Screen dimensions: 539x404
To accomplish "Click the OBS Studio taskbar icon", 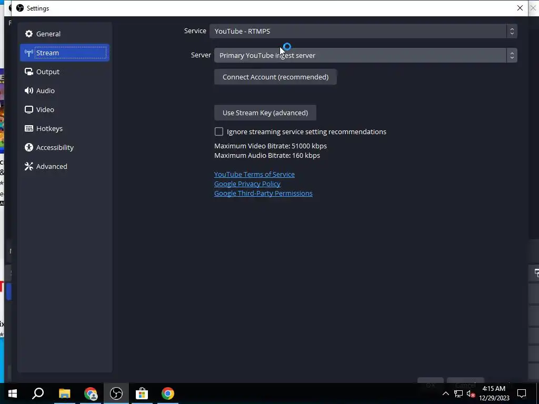I will (x=116, y=393).
